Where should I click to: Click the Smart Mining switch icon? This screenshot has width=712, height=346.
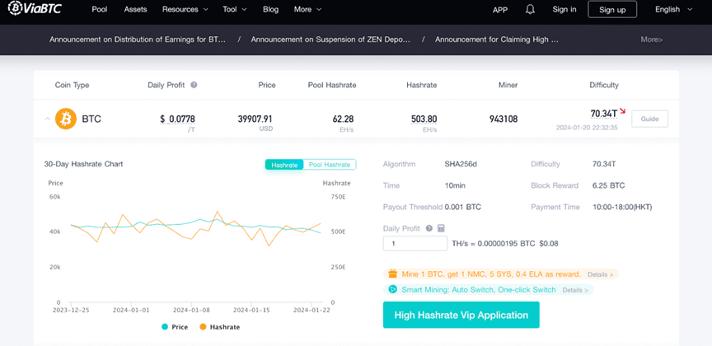click(392, 289)
